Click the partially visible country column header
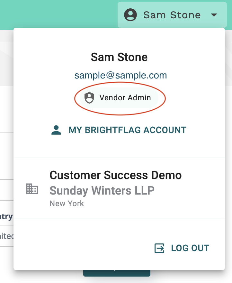232x283 pixels. point(6,216)
